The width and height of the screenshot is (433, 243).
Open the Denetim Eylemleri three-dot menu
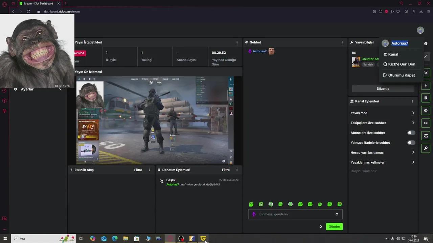237,170
